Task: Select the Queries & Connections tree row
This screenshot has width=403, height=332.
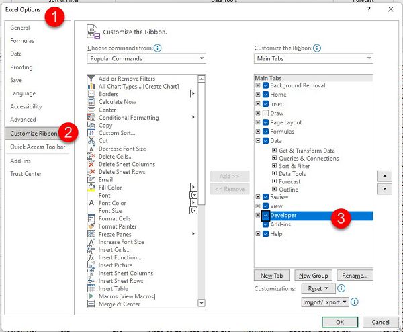Action: point(309,158)
